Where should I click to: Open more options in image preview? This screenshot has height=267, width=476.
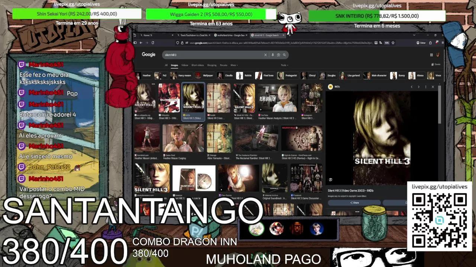426,87
